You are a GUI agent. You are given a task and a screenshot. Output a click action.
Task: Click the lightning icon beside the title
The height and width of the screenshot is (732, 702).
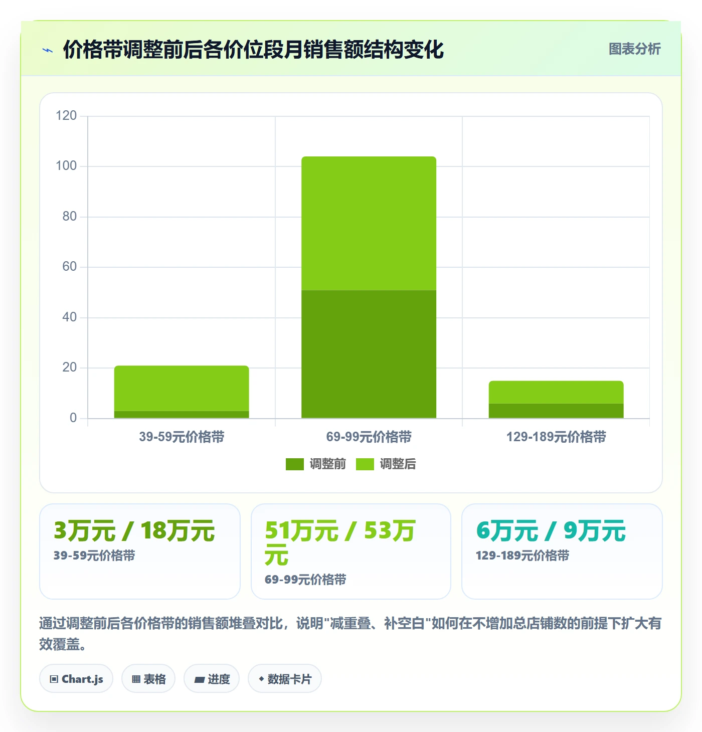coord(48,50)
